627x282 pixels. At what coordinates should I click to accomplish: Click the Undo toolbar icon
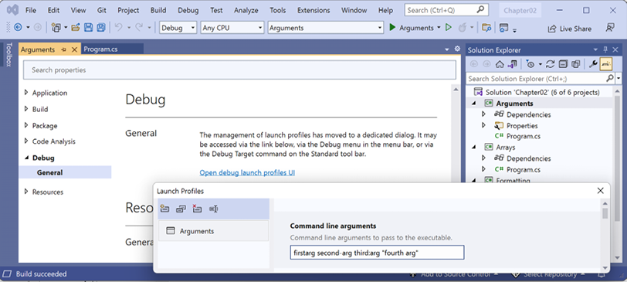[x=118, y=28]
